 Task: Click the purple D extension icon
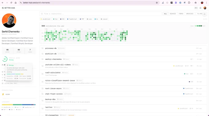pyautogui.click(x=176, y=3)
